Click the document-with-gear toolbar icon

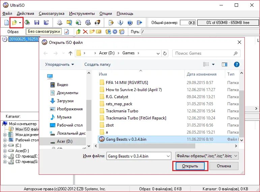[x=111, y=22]
